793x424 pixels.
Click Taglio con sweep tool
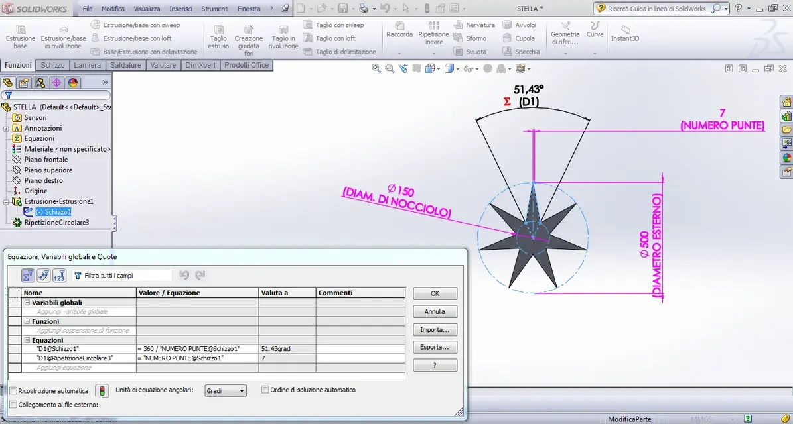pyautogui.click(x=334, y=25)
